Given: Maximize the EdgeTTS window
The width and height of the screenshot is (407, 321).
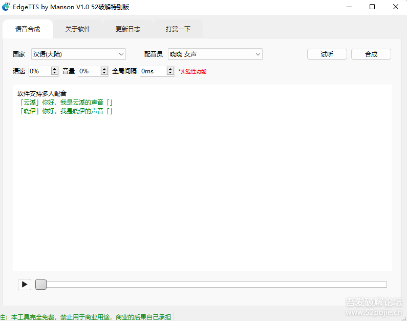Looking at the screenshot, I should point(372,7).
